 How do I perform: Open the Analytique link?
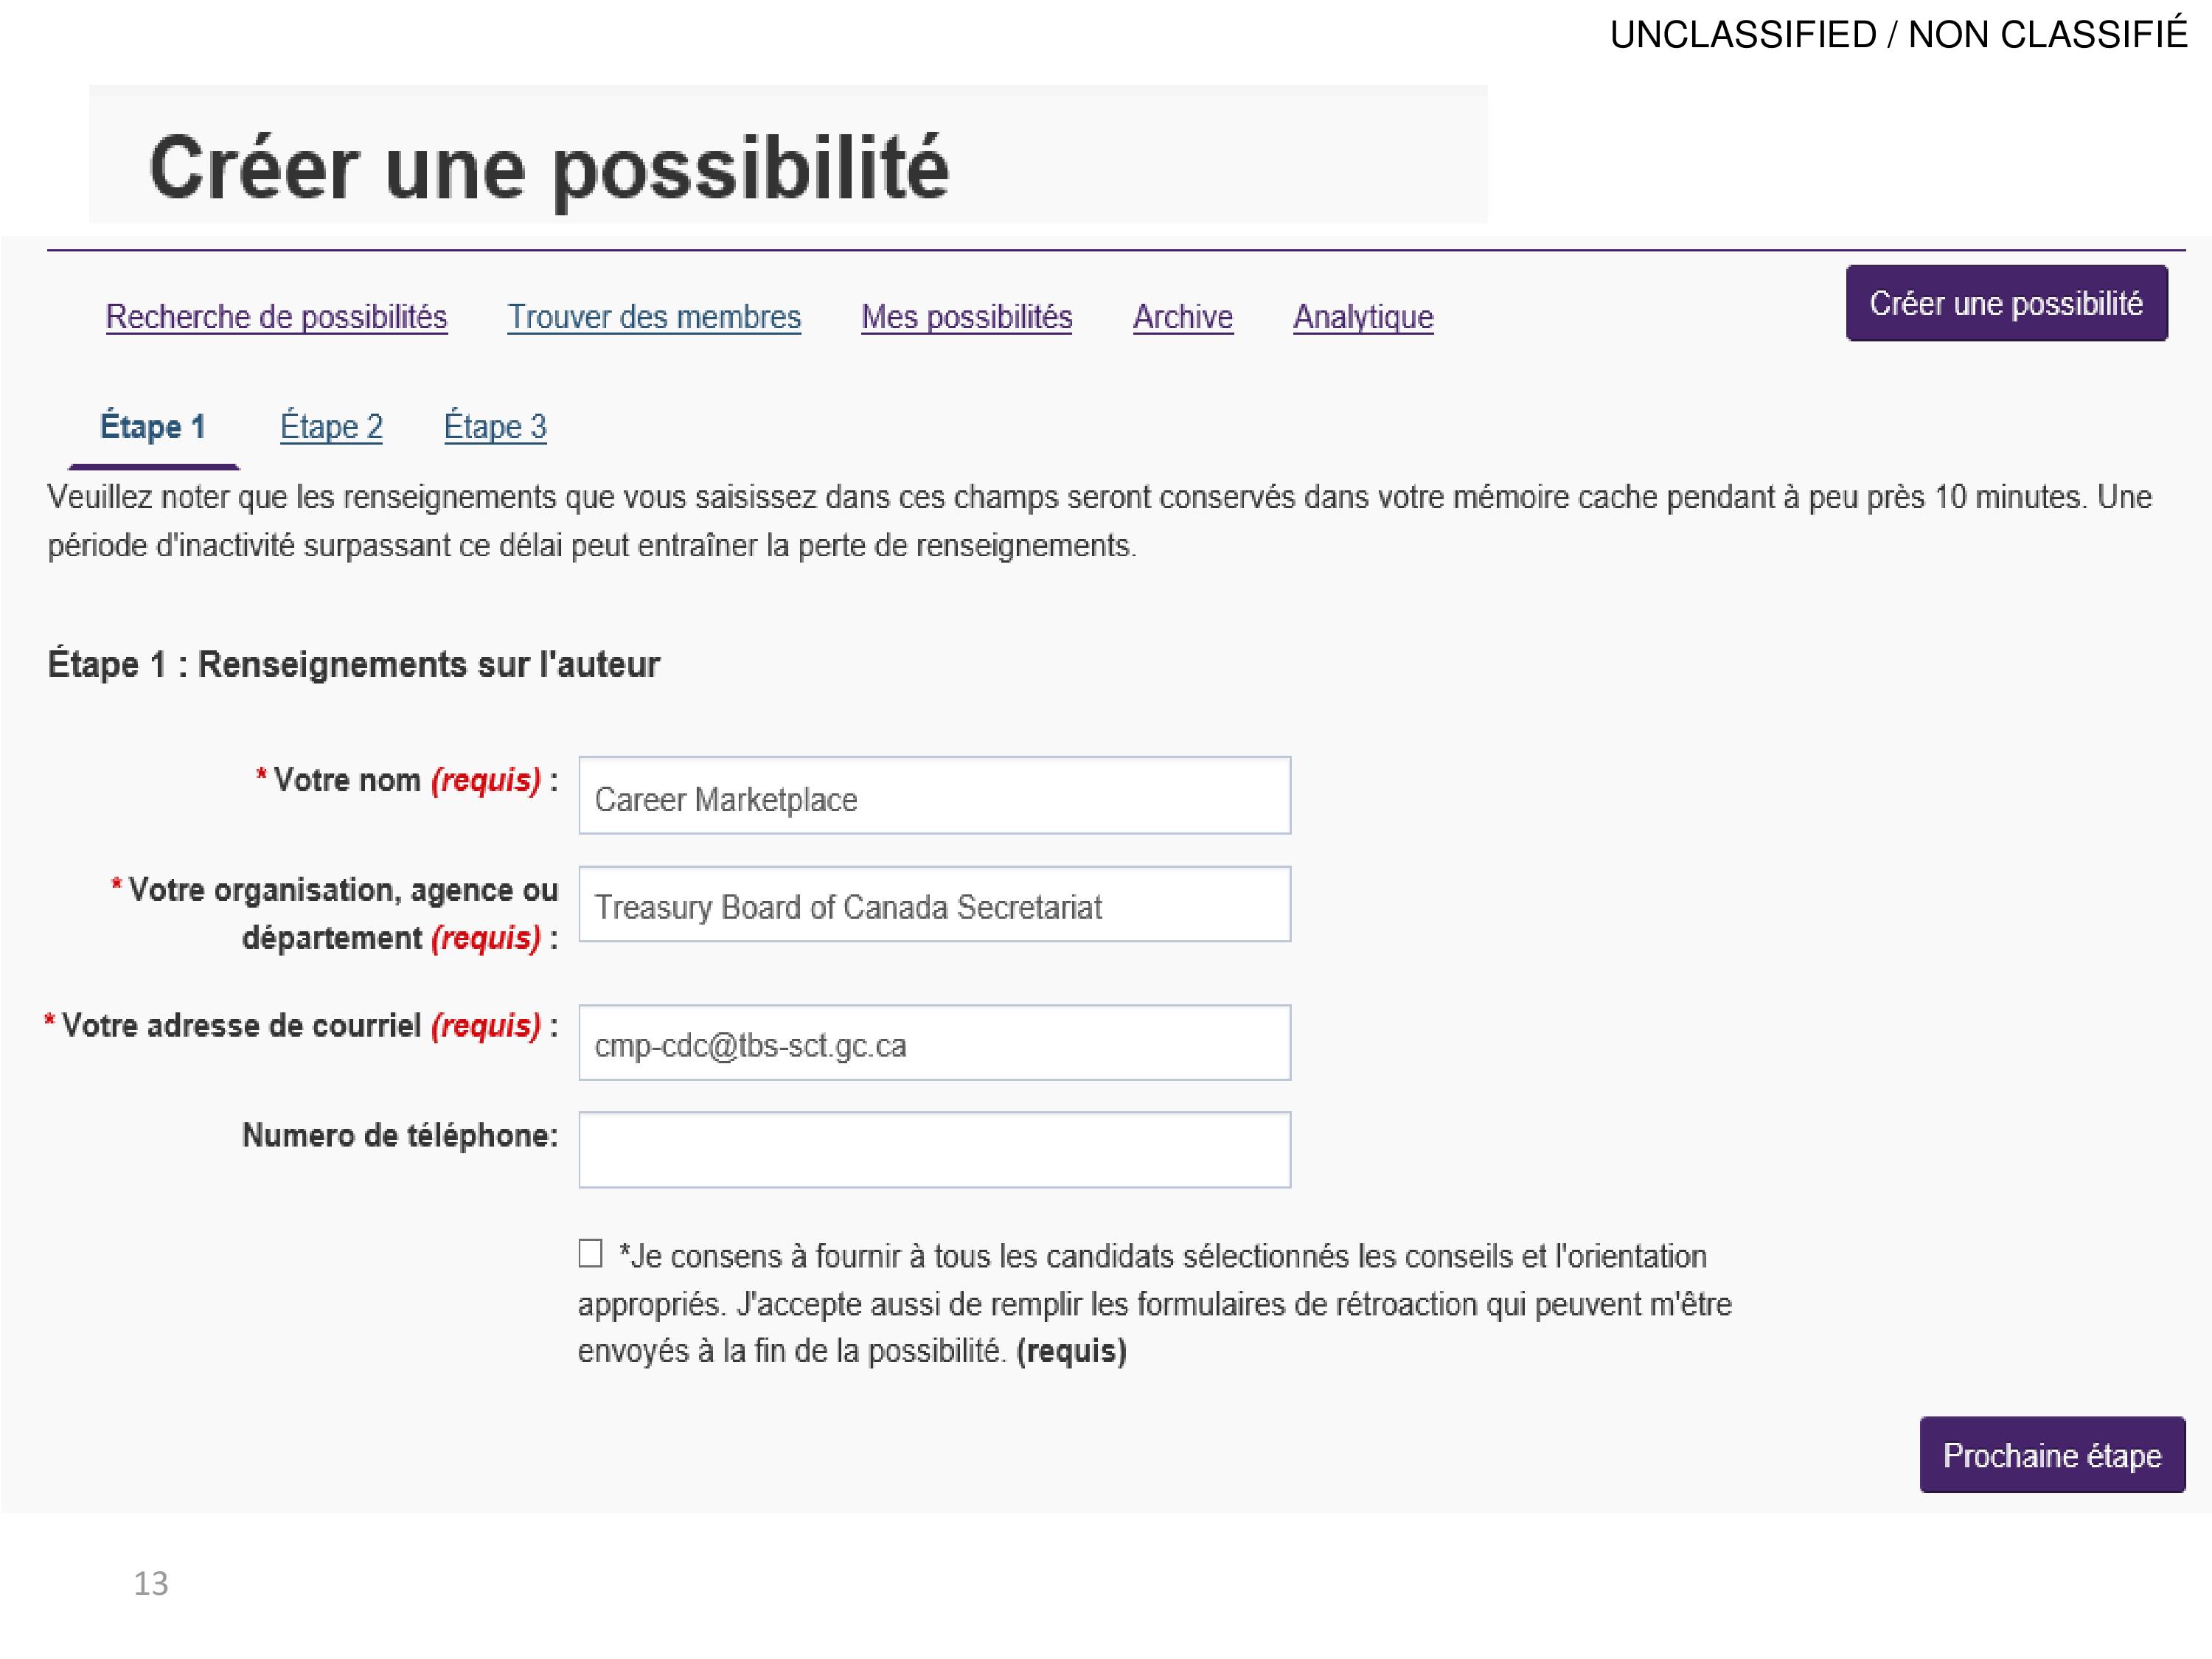(1363, 317)
